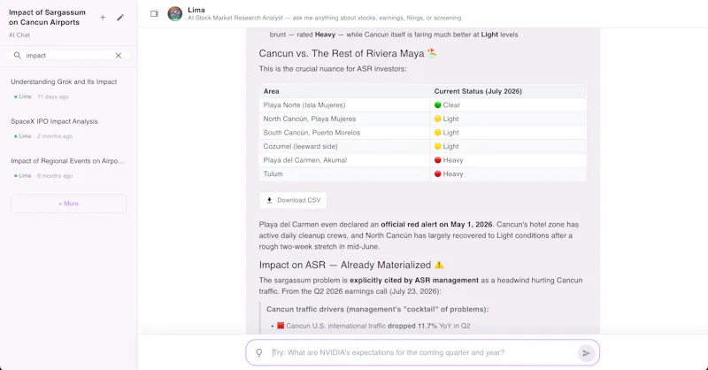This screenshot has height=370, width=708.
Task: Select 'North Cancún, Playa Mujeres' table cell
Action: click(x=345, y=119)
